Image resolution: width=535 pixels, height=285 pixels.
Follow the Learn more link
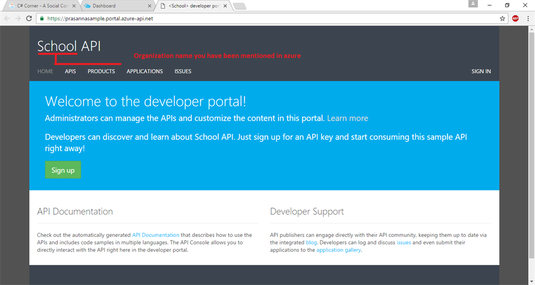[x=347, y=118]
